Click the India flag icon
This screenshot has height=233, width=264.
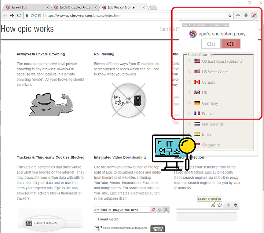click(x=197, y=134)
